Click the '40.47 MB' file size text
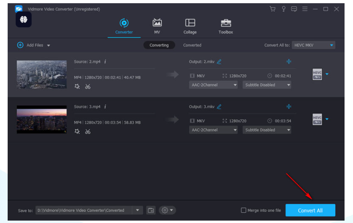This screenshot has height=223, width=353. tap(132, 77)
